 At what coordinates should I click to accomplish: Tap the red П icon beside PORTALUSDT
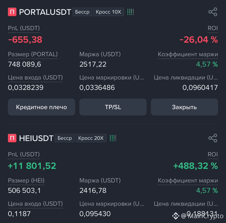12,12
